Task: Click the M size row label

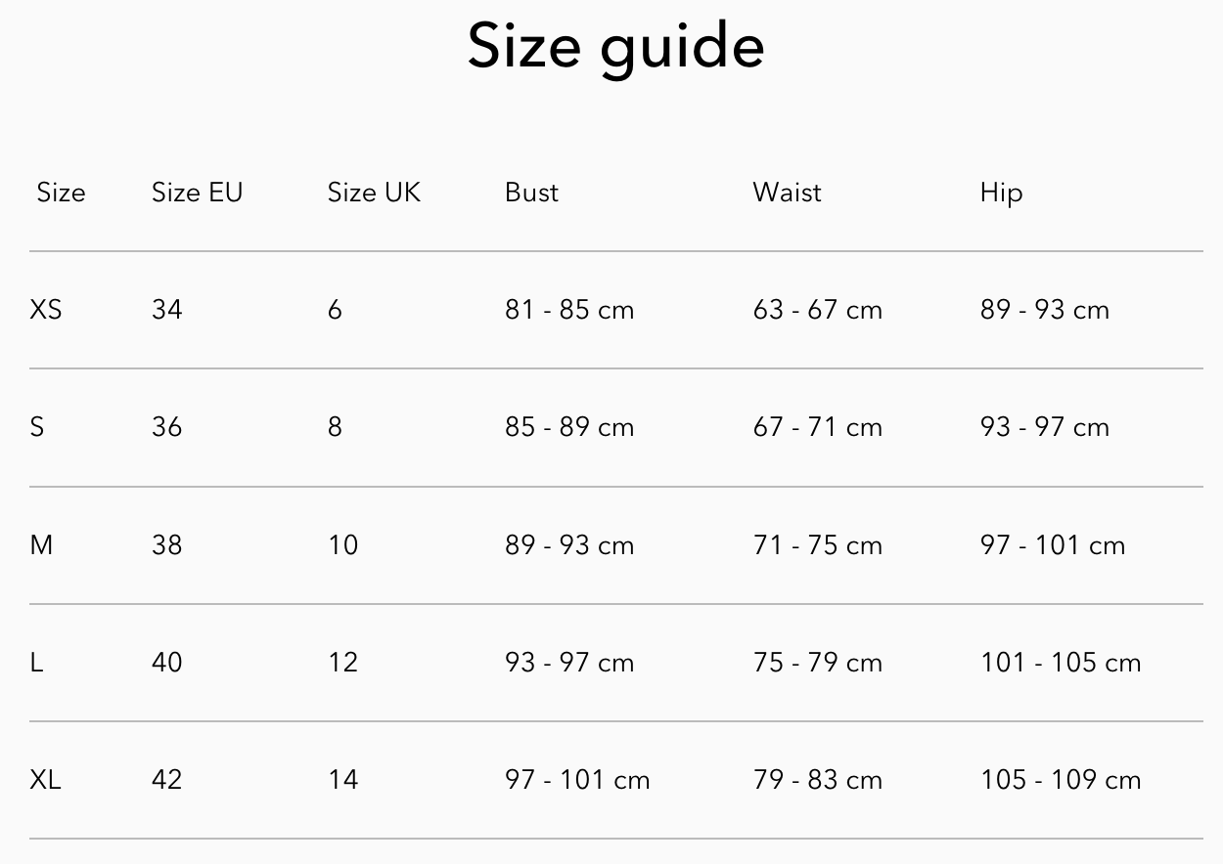Action: [x=41, y=545]
